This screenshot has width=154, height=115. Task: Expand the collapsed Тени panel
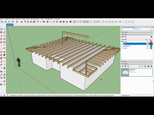(x=137, y=61)
